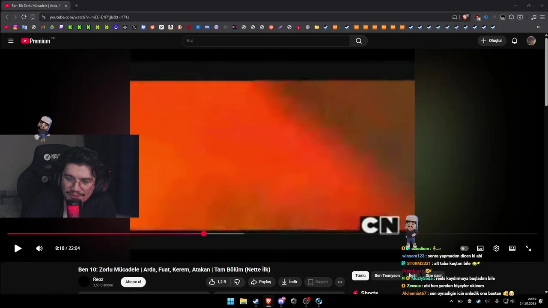Dislike the video with thumbs-down
The width and height of the screenshot is (548, 308).
point(237,282)
